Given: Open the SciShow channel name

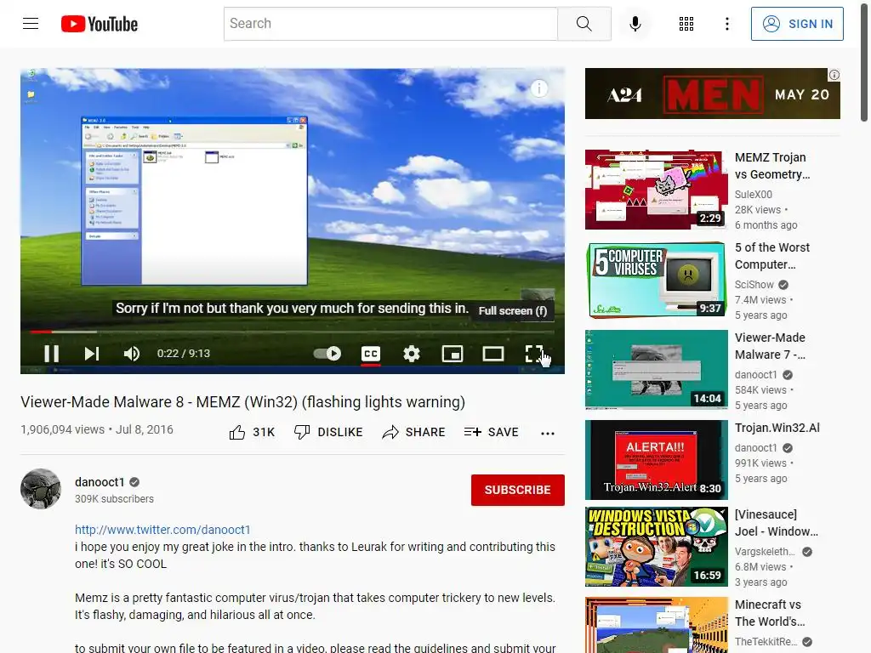Looking at the screenshot, I should click(x=754, y=284).
